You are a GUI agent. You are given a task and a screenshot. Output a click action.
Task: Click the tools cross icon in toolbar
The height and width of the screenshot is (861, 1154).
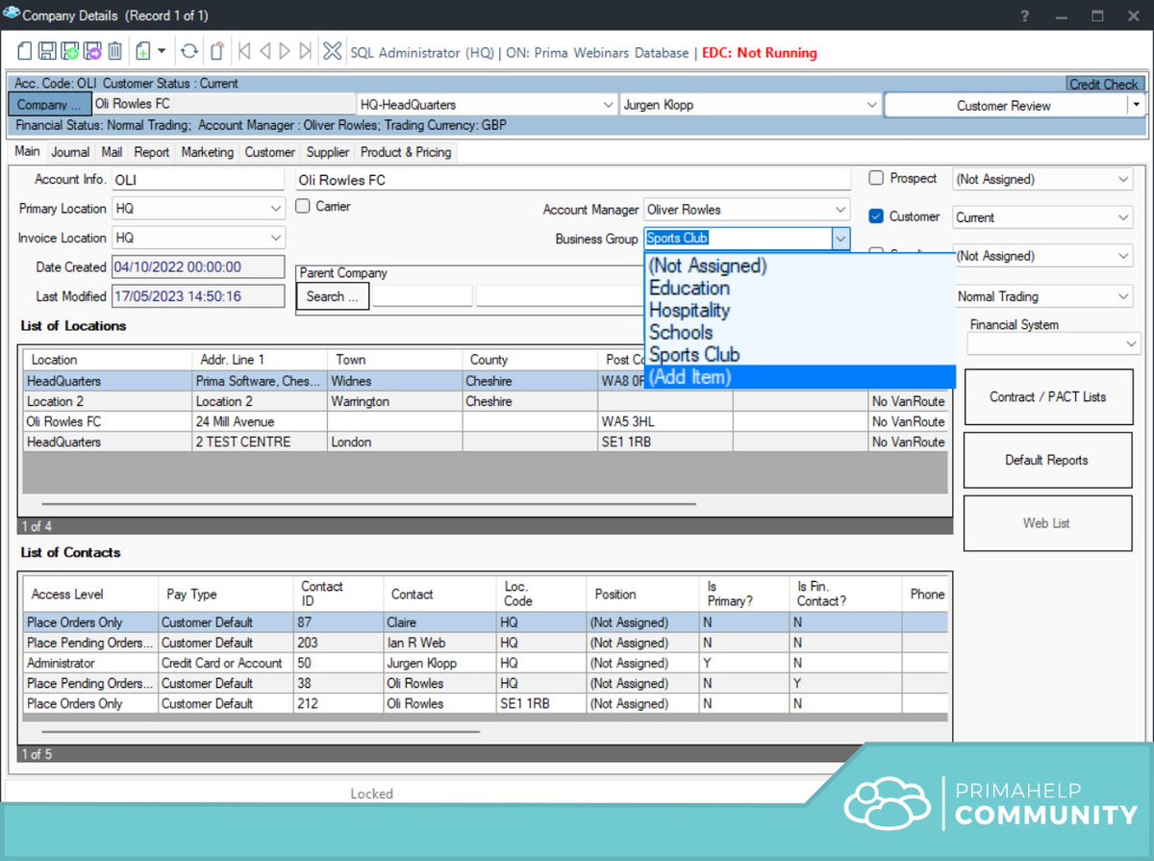click(x=332, y=52)
